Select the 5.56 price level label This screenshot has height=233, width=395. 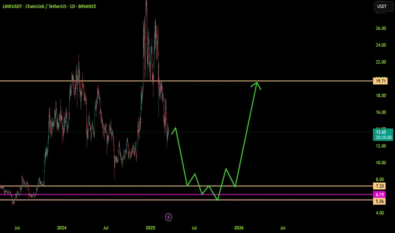coord(379,201)
